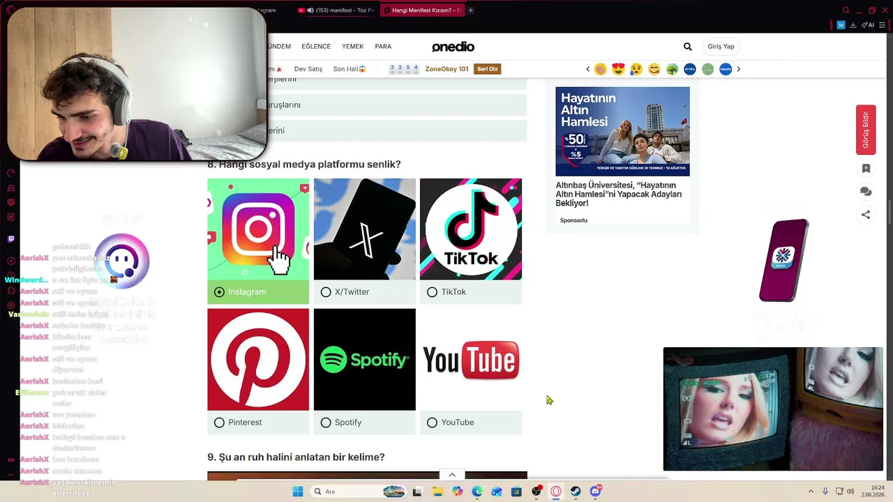Screen dimensions: 893x502
Task: Bookmark the quiz with the save icon
Action: point(866,169)
